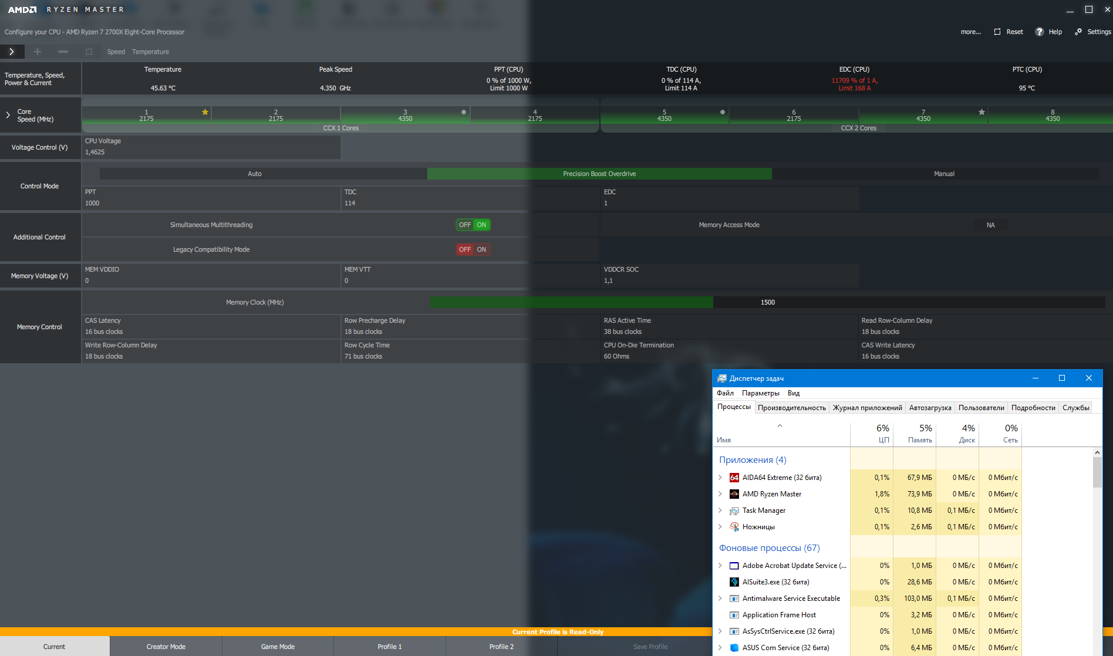Expand the Adobe Acrobat Update Service row
Image resolution: width=1113 pixels, height=656 pixels.
click(x=720, y=566)
